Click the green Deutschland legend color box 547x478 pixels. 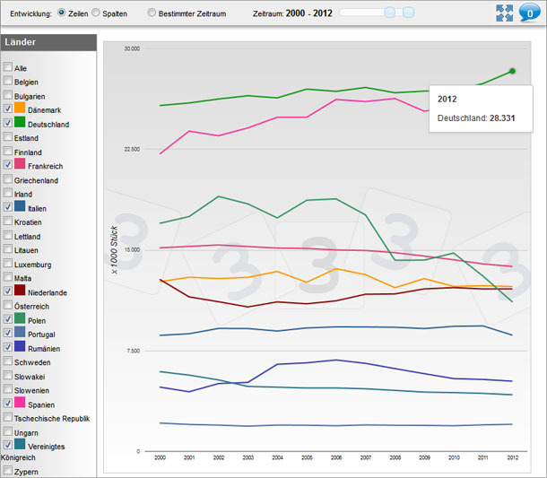21,123
